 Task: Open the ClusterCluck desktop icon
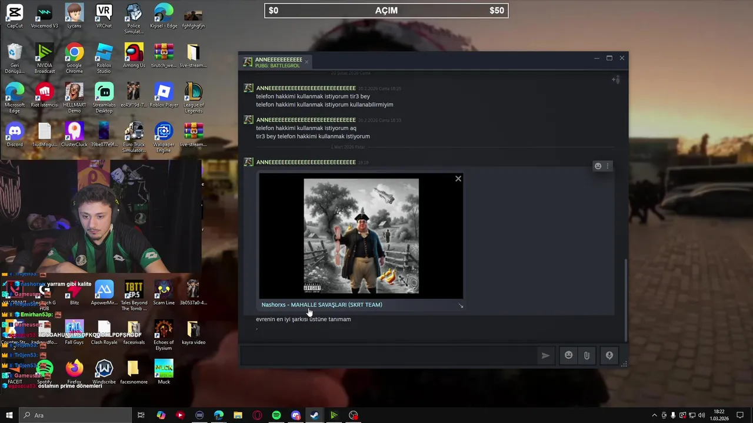(x=74, y=135)
